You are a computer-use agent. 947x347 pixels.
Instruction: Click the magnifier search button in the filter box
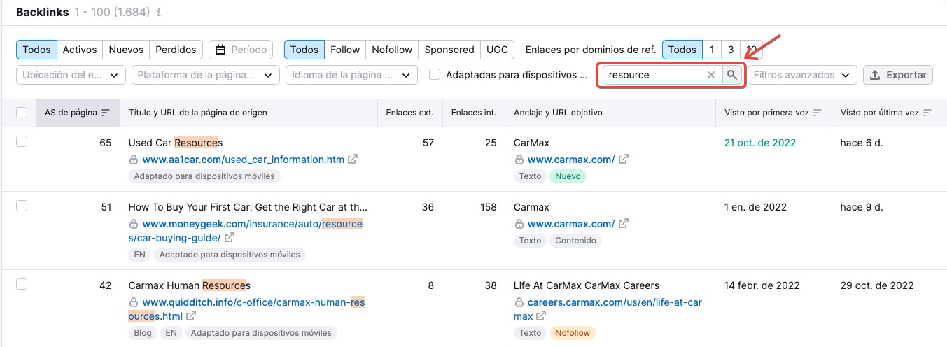point(731,75)
